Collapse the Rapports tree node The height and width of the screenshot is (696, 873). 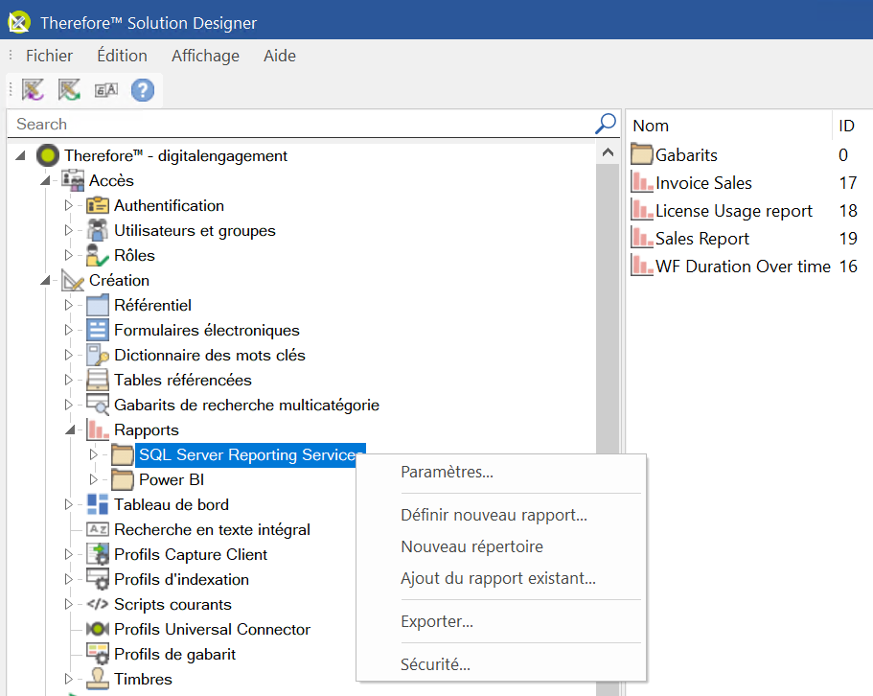(70, 429)
